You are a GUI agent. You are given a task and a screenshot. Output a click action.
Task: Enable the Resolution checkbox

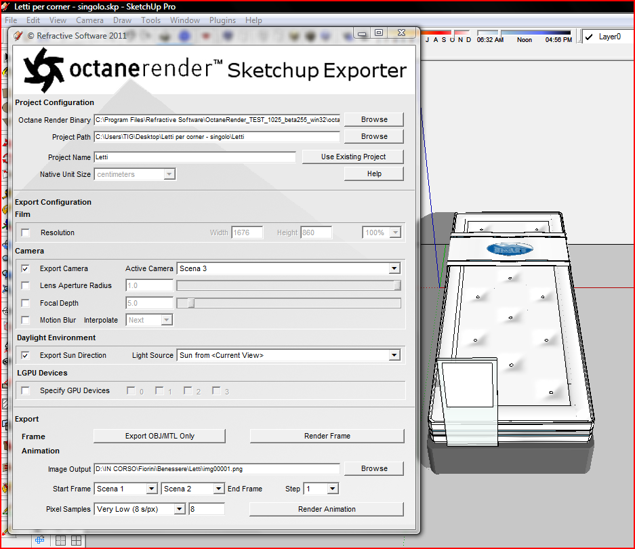click(26, 232)
